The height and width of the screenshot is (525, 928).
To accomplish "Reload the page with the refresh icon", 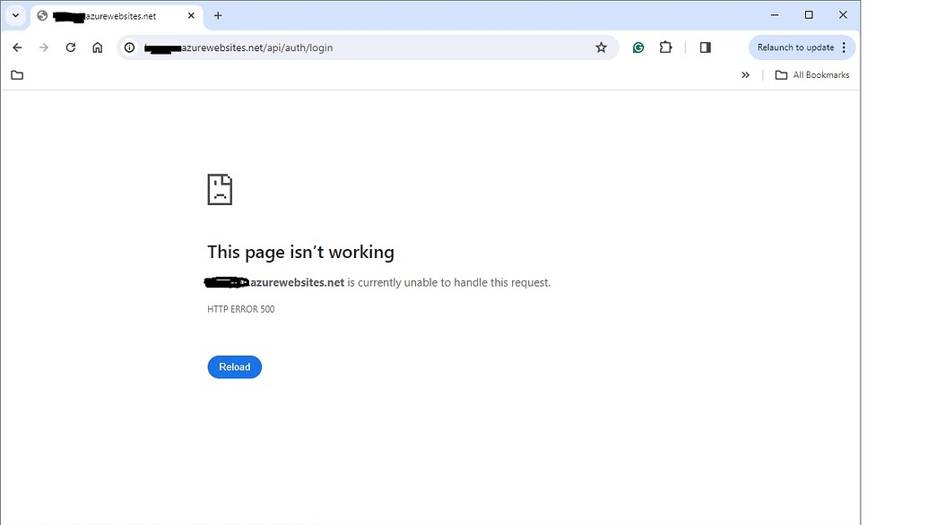I will (x=70, y=47).
